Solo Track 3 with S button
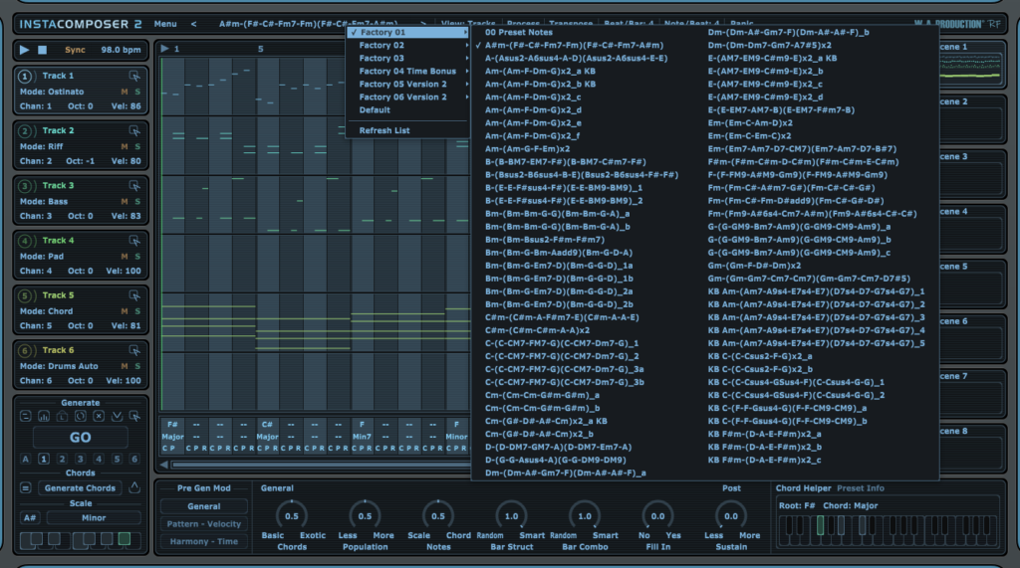The width and height of the screenshot is (1020, 568). [x=137, y=202]
